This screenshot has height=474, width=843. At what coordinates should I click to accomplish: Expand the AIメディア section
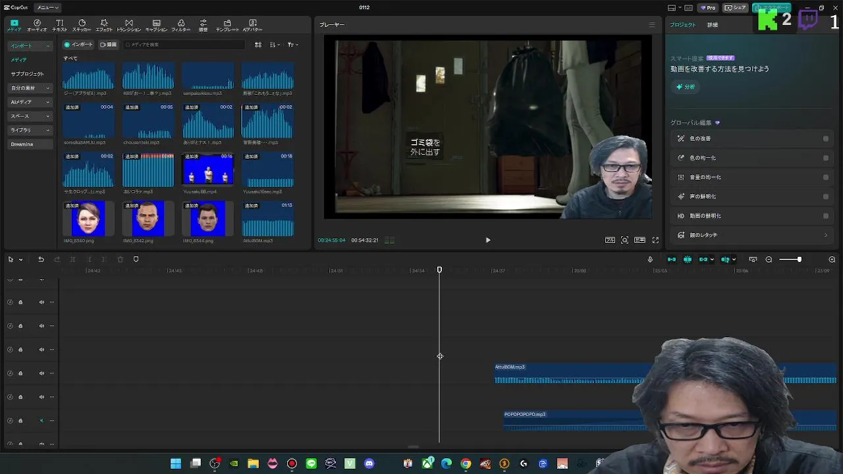30,102
